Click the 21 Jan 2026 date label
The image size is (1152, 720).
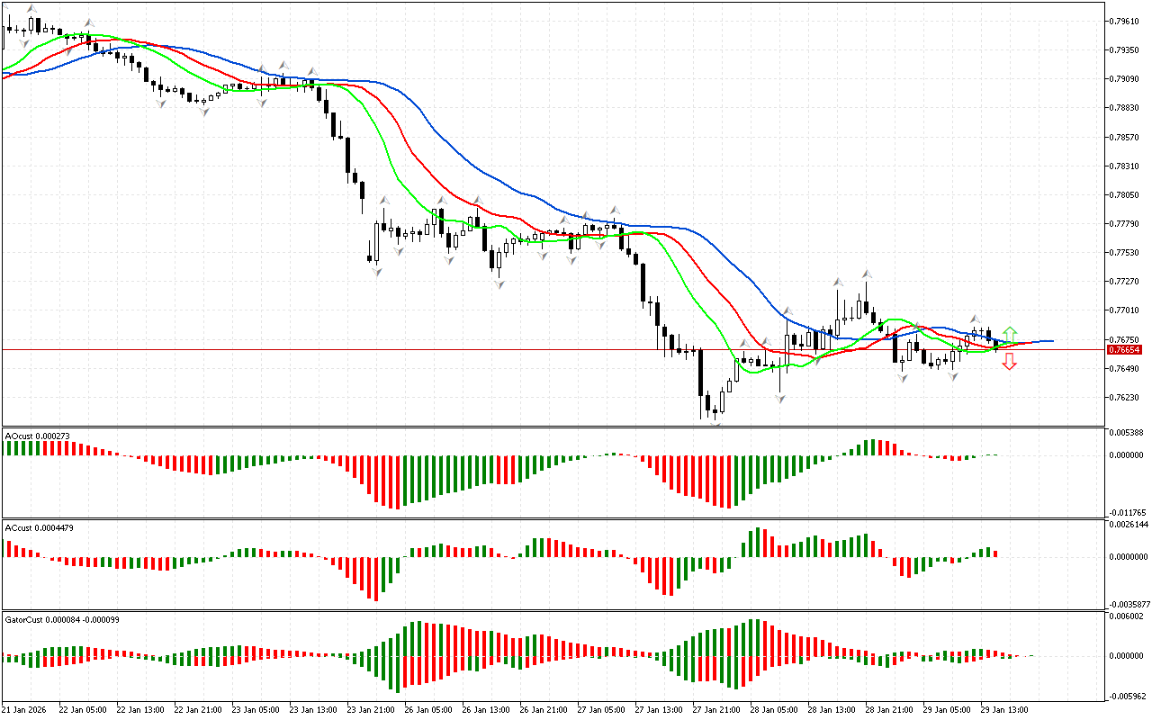coord(24,709)
